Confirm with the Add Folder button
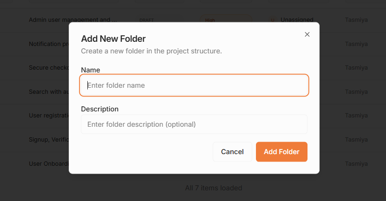This screenshot has height=201, width=386. (281, 152)
